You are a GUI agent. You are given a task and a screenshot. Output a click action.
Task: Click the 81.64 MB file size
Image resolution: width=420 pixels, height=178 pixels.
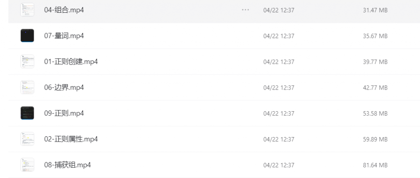375,165
